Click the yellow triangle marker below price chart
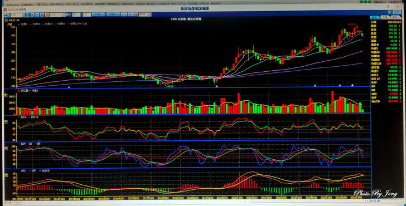The width and height of the screenshot is (406, 206). coord(352,85)
